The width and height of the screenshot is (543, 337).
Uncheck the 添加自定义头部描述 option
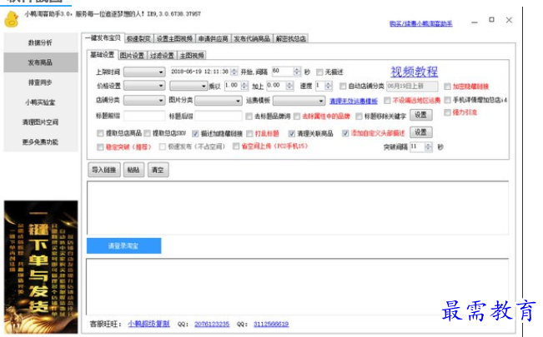(x=346, y=132)
